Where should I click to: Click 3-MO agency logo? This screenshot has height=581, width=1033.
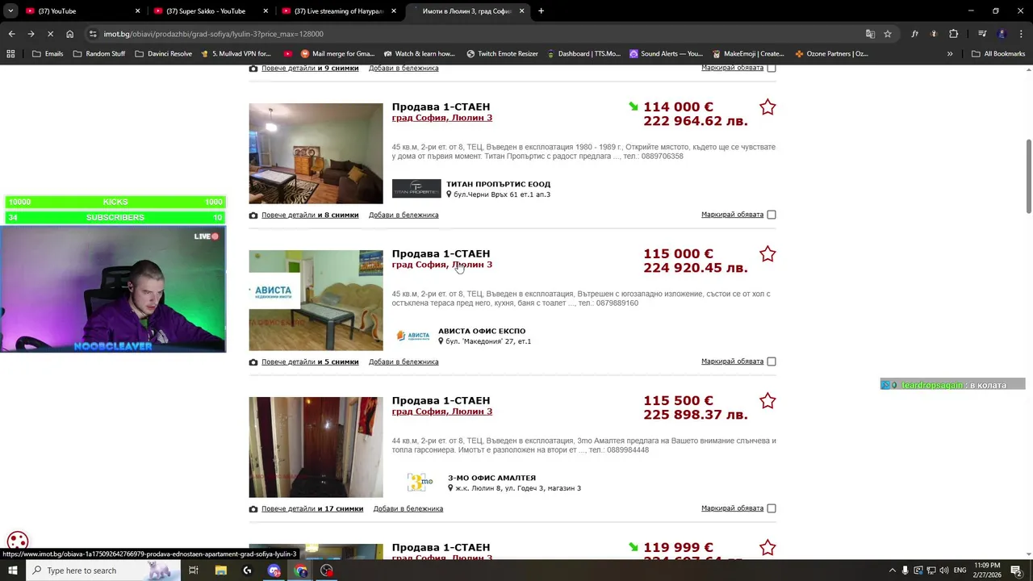coord(420,483)
